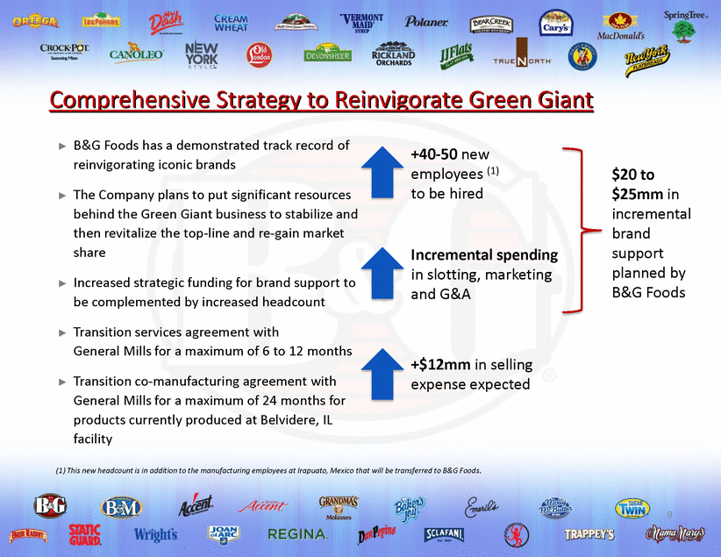The image size is (721, 557).
Task: Select the Crock-Pot Seasoning Mixes logo
Action: pos(64,51)
